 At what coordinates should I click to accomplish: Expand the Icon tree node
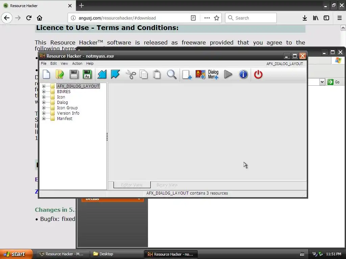pyautogui.click(x=44, y=97)
